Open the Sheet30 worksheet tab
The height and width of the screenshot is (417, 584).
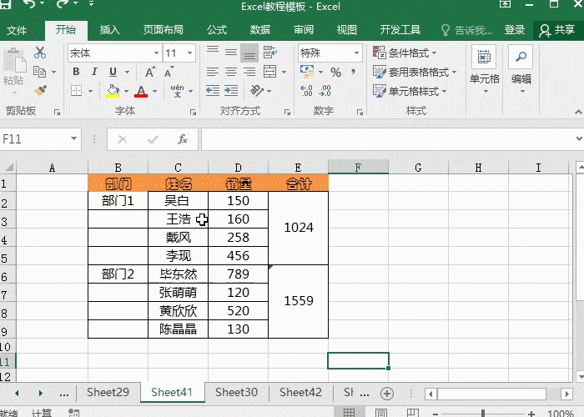[x=236, y=393]
